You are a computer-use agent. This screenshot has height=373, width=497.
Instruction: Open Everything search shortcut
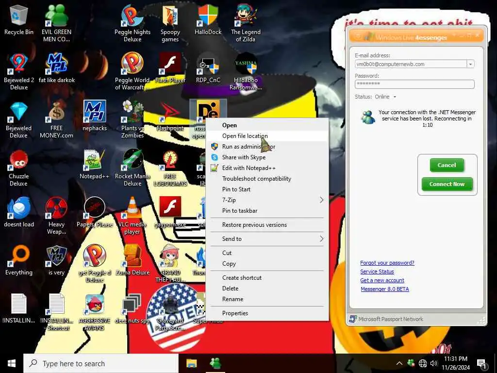(19, 260)
